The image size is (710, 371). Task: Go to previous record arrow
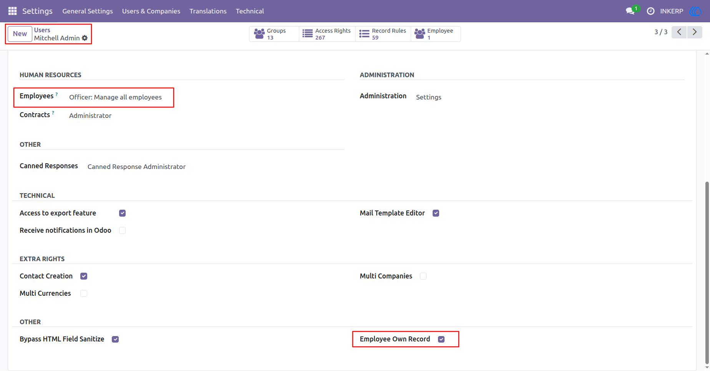[x=679, y=32]
